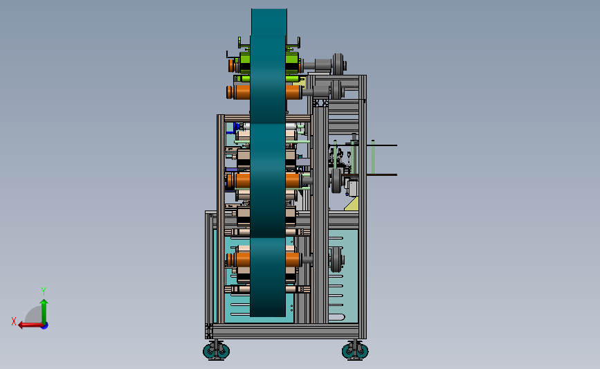The width and height of the screenshot is (600, 369).
Task: Select the green assembly at the machine top
Action: [268, 61]
